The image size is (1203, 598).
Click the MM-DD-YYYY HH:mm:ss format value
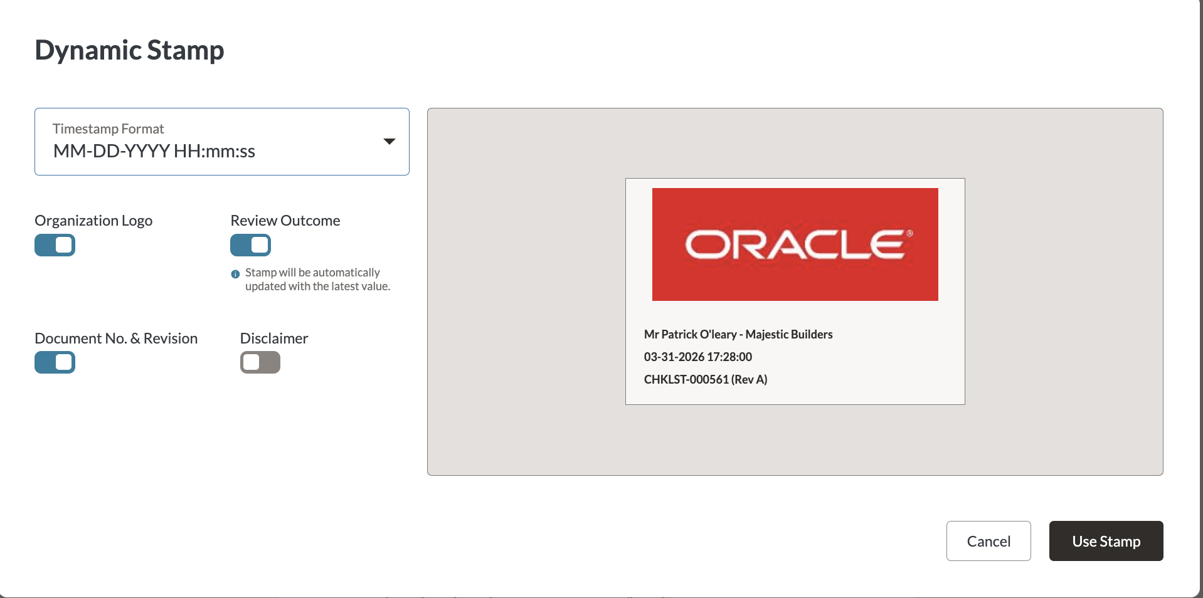[154, 152]
